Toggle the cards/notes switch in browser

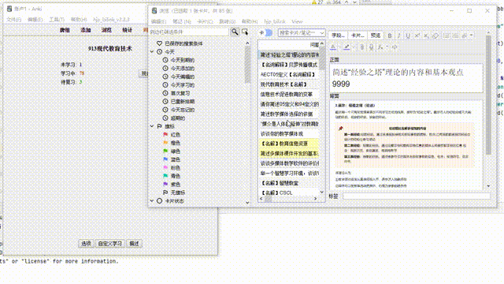coord(266,32)
